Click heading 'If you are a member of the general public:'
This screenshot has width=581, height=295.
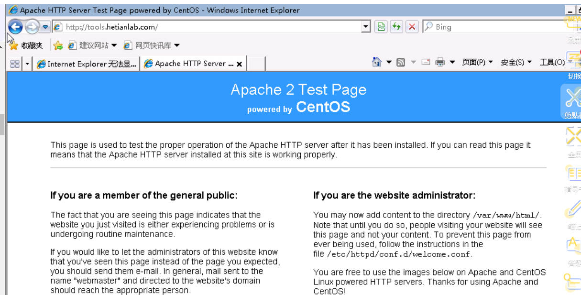point(144,196)
